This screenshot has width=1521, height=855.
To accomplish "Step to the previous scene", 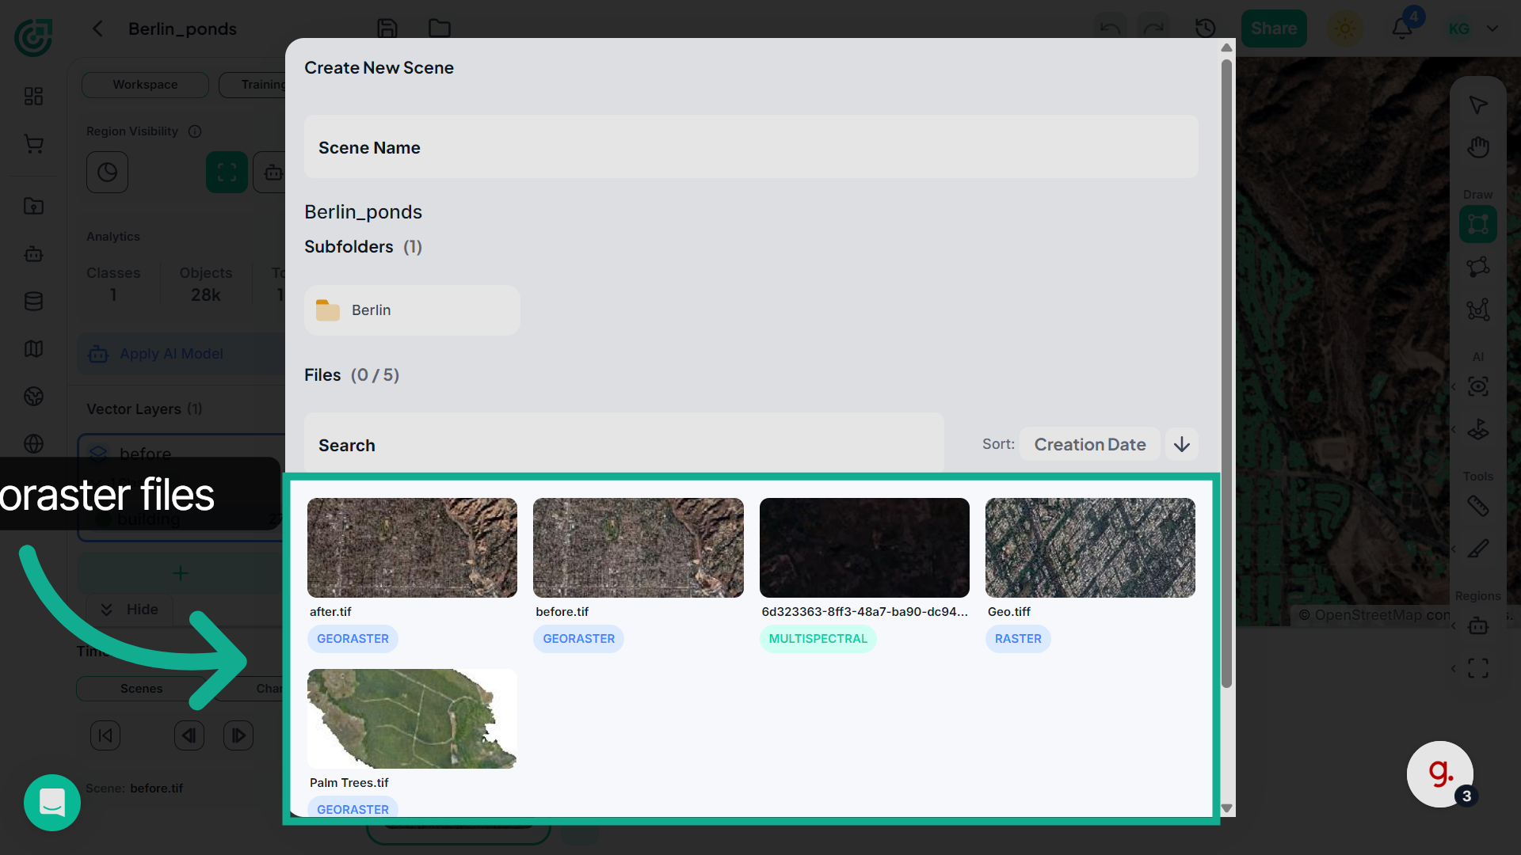I will (x=189, y=736).
